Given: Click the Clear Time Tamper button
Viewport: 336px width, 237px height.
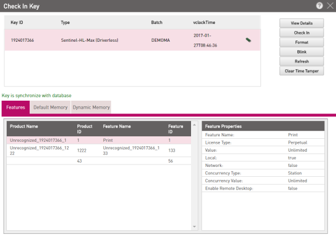Looking at the screenshot, I should point(302,71).
